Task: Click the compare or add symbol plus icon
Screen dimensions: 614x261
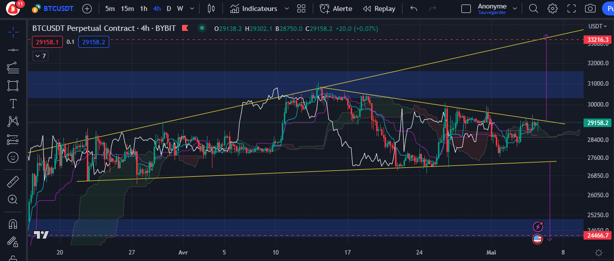Action: [87, 8]
